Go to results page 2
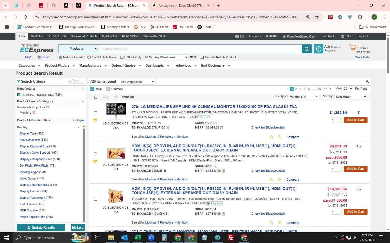The width and height of the screenshot is (390, 243). [296, 89]
